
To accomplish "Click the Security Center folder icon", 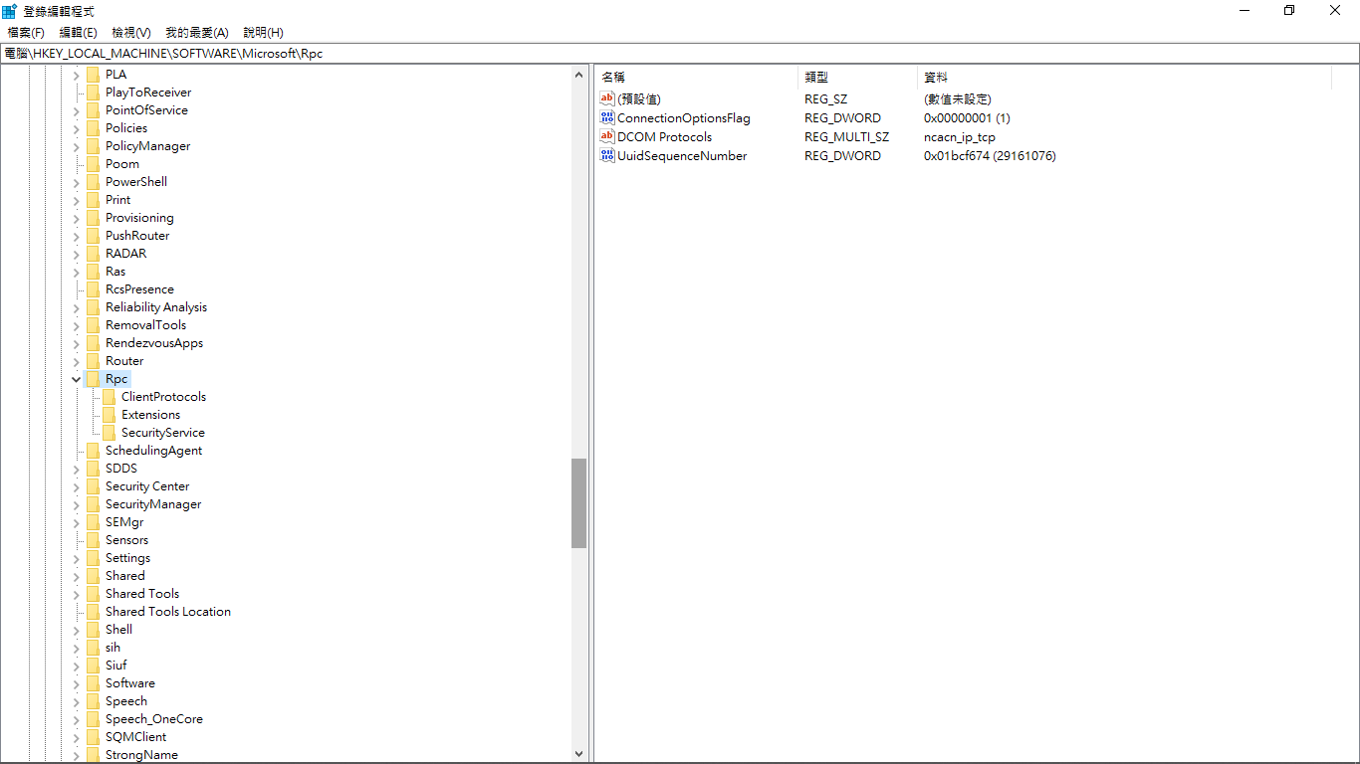I will coord(93,486).
